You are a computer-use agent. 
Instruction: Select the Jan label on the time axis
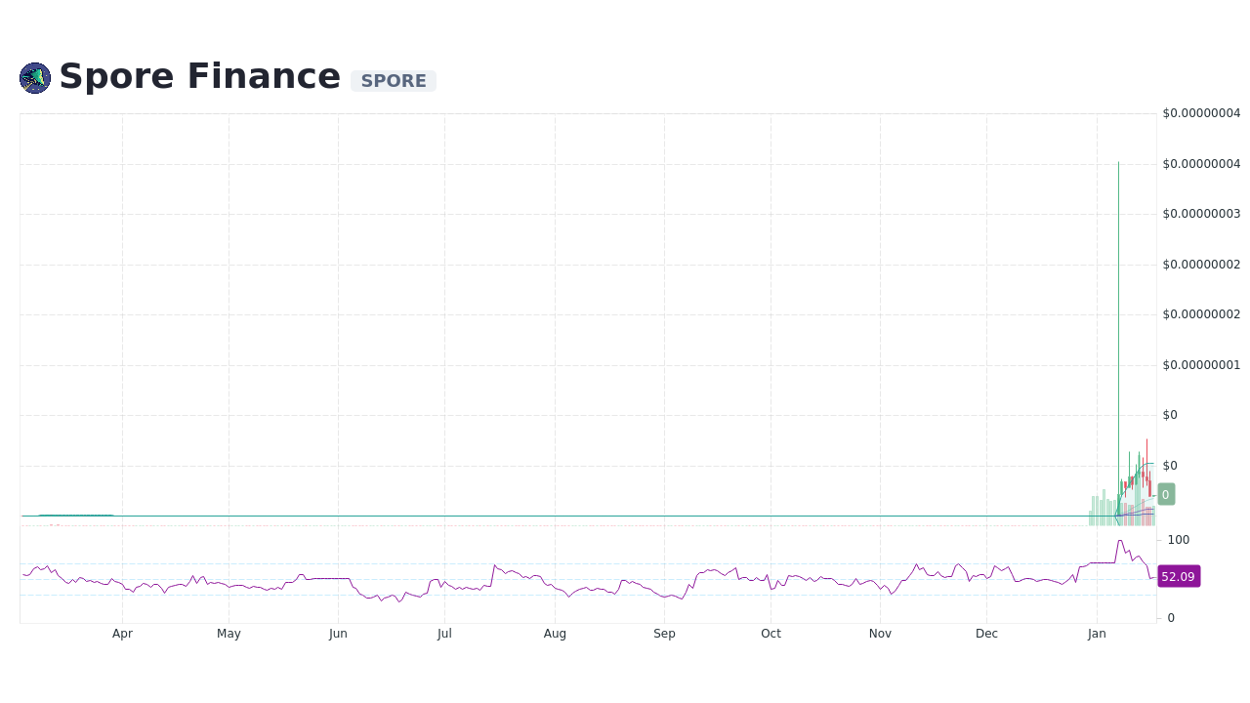tap(1097, 634)
